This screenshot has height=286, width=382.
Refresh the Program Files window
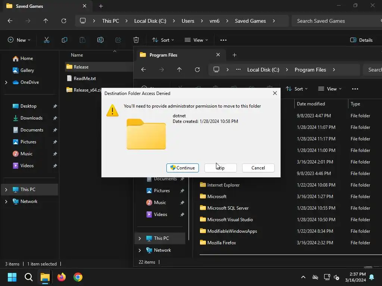click(197, 70)
